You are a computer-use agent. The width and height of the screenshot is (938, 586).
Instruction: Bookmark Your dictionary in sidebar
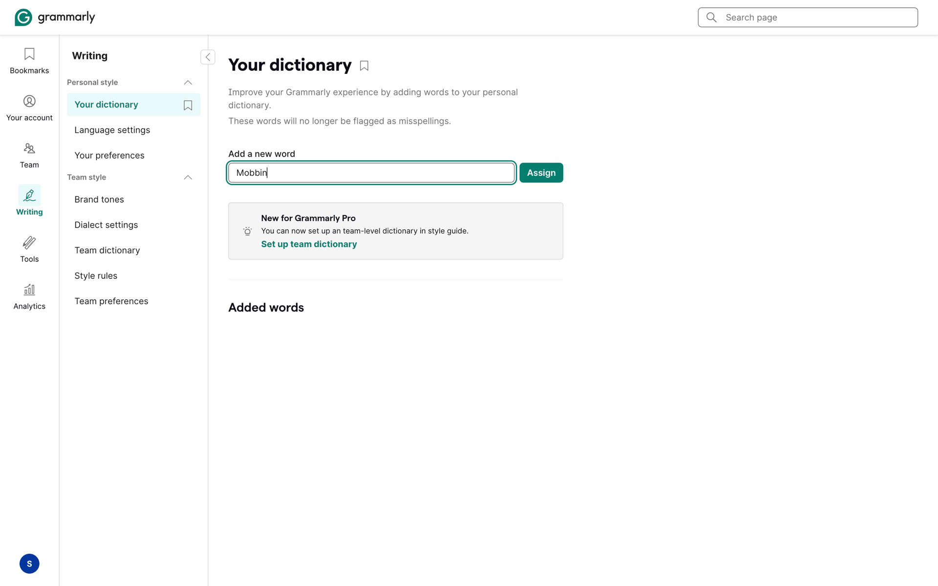(x=188, y=105)
